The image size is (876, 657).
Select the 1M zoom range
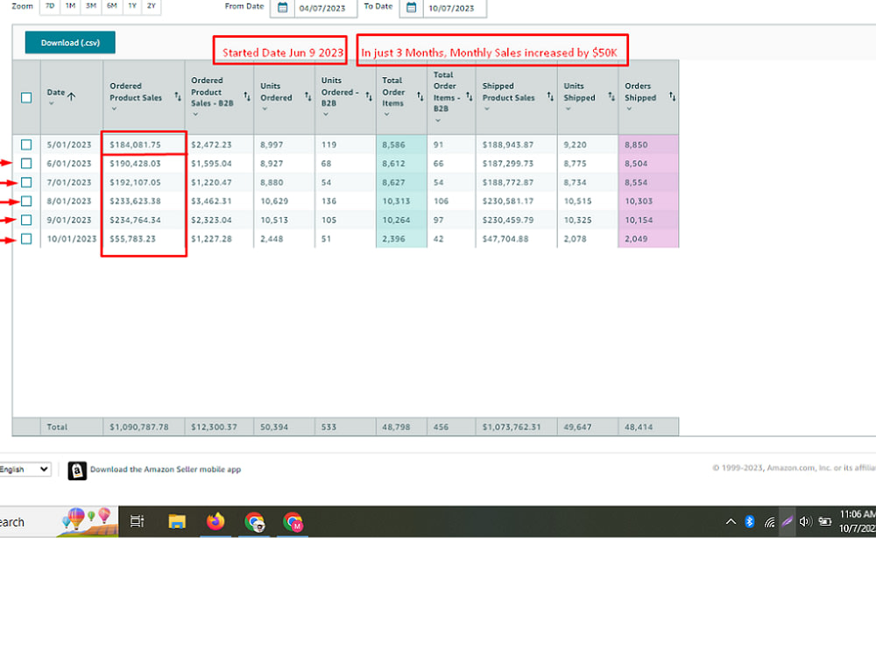pos(70,6)
